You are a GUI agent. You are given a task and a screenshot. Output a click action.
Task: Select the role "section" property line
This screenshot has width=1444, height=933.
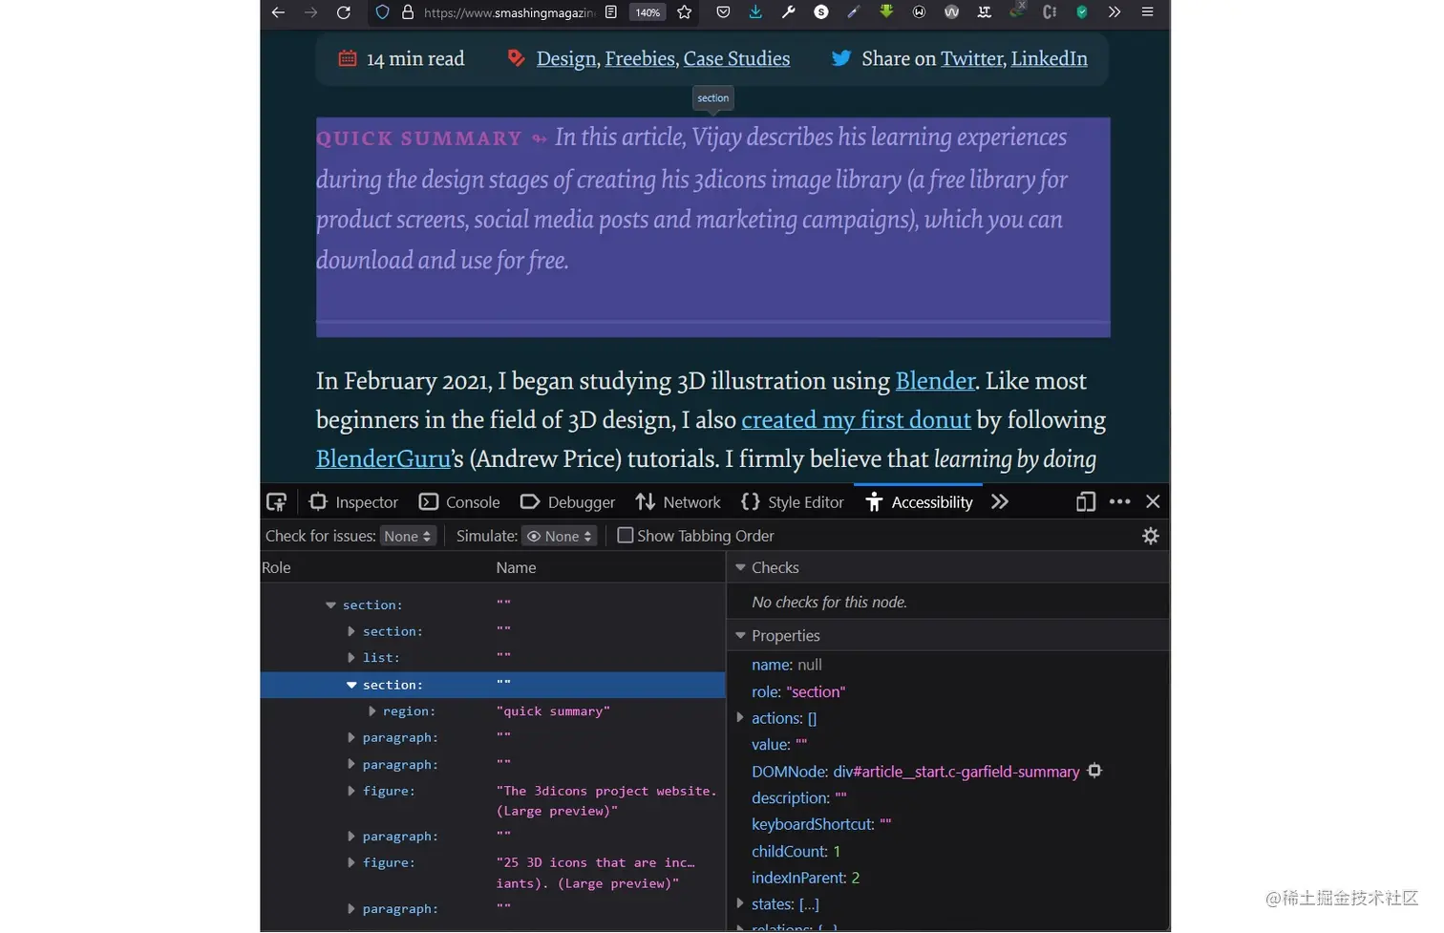[x=798, y=692]
